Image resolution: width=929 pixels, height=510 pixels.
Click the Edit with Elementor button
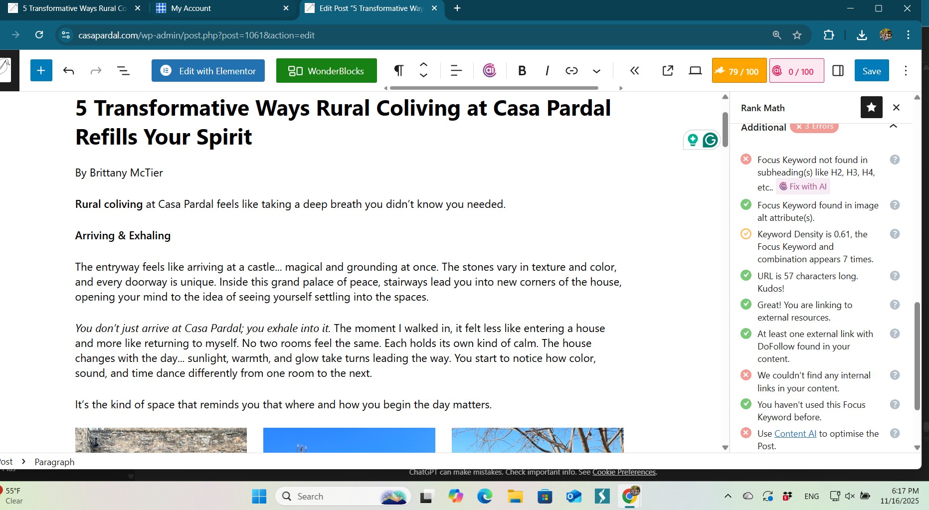coord(208,71)
